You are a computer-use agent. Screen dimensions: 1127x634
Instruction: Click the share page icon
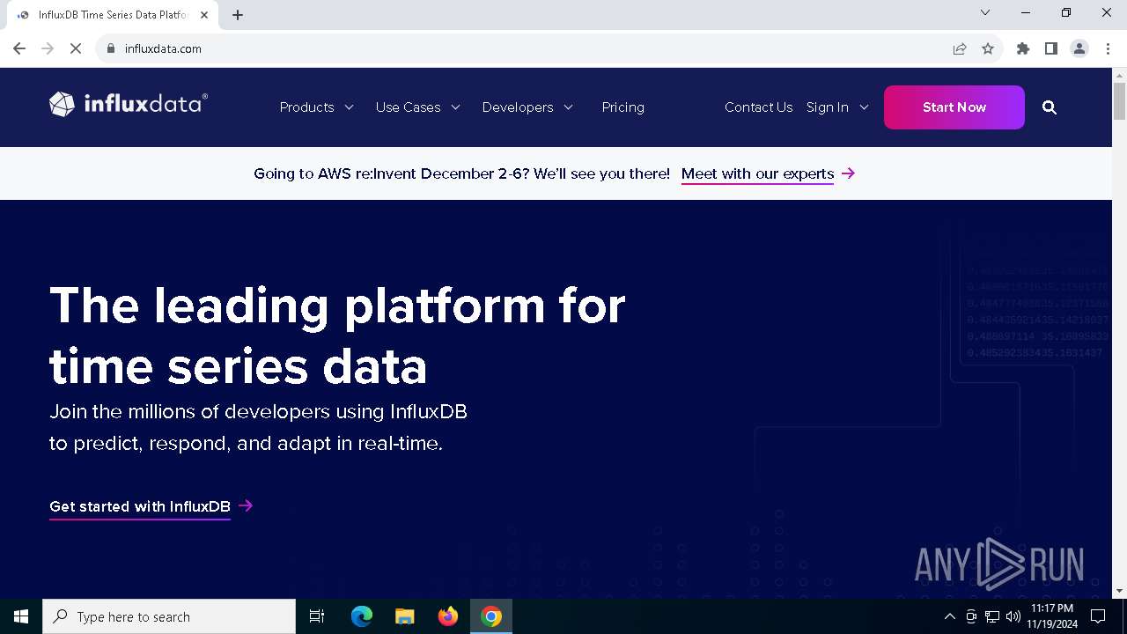click(960, 48)
